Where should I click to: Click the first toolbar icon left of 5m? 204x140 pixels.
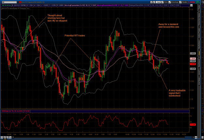(x=152, y=2)
